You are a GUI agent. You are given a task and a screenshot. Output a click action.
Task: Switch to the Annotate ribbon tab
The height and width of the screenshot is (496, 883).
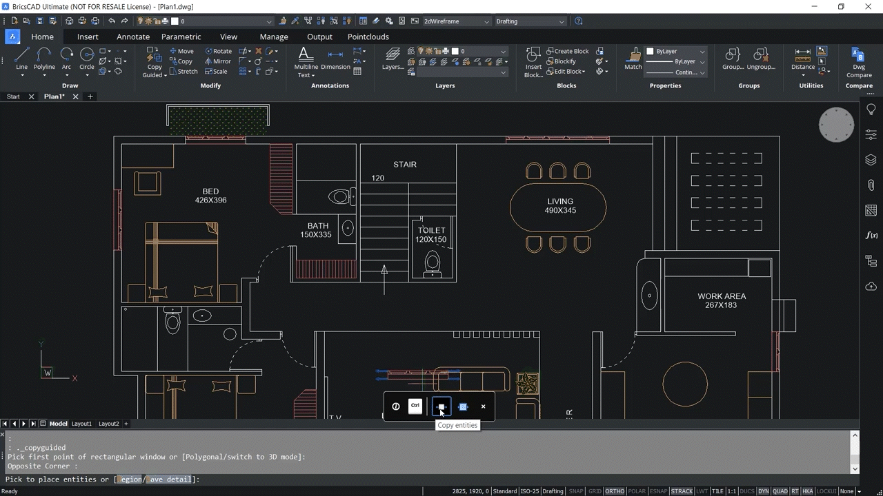pyautogui.click(x=132, y=37)
